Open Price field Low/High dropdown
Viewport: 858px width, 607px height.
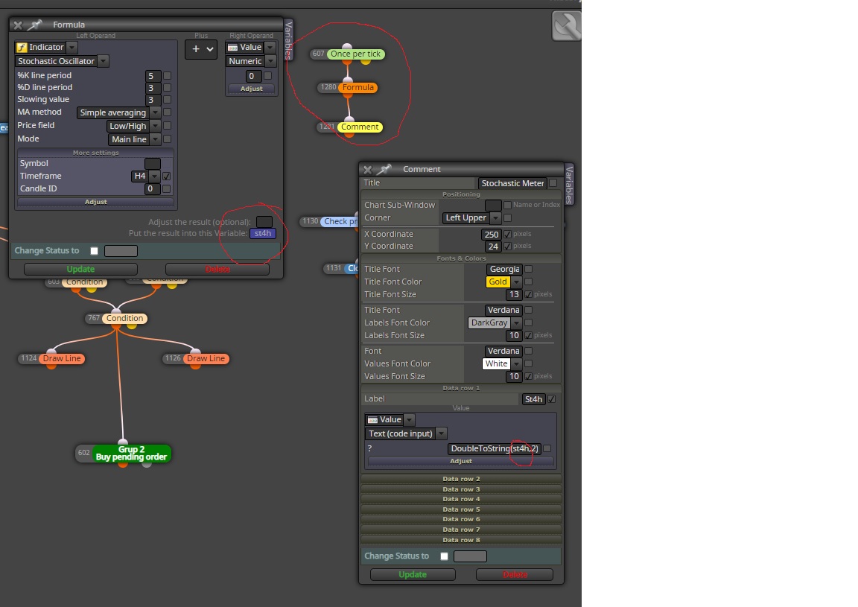pos(156,126)
